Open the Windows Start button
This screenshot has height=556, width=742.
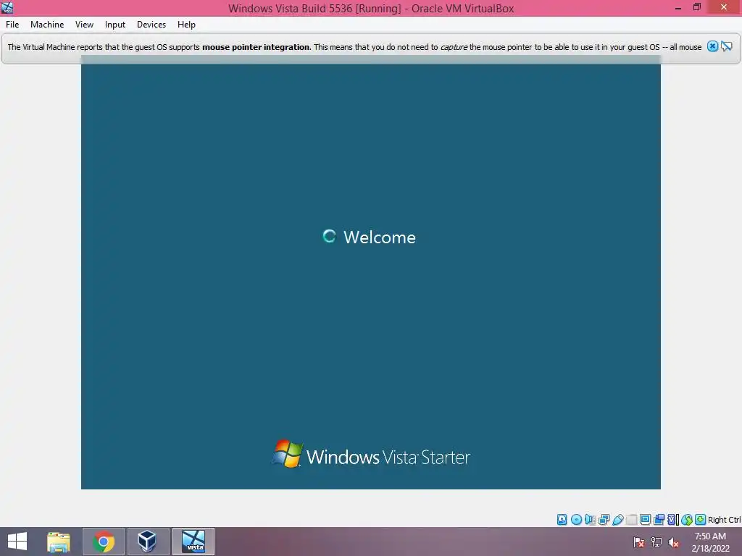point(17,542)
